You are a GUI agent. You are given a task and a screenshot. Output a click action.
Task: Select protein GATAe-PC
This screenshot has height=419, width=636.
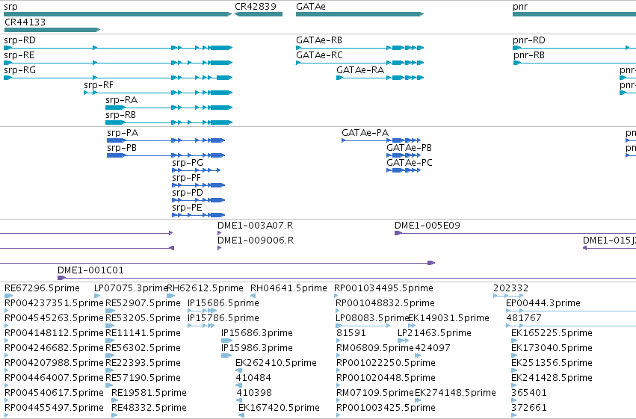click(404, 170)
